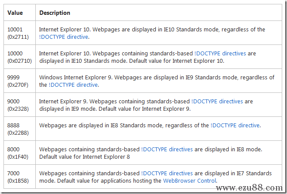
Task: Open !DOCTYPE directive link in 9999 row
Action: tap(73, 85)
